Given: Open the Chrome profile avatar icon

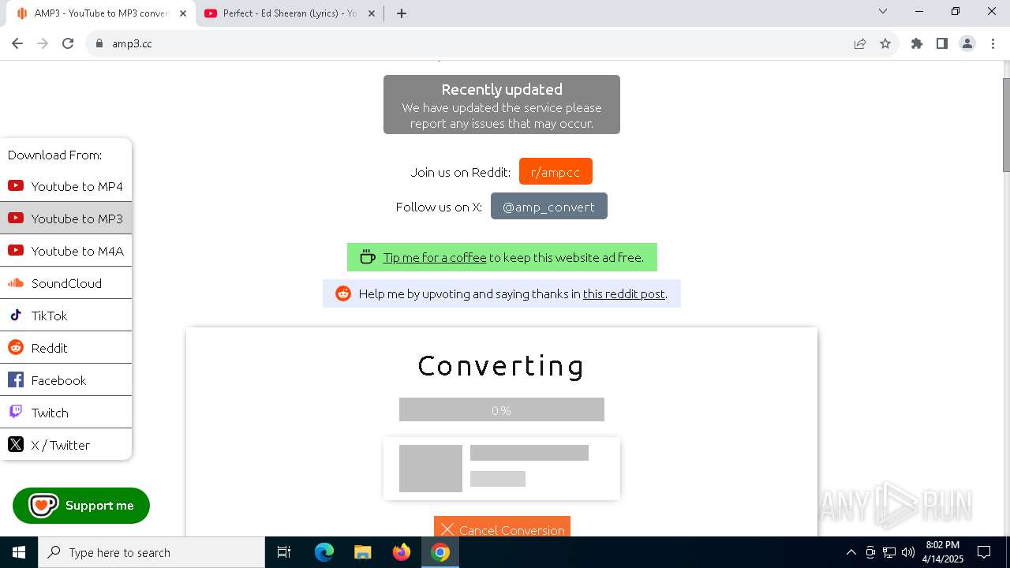Looking at the screenshot, I should [967, 43].
